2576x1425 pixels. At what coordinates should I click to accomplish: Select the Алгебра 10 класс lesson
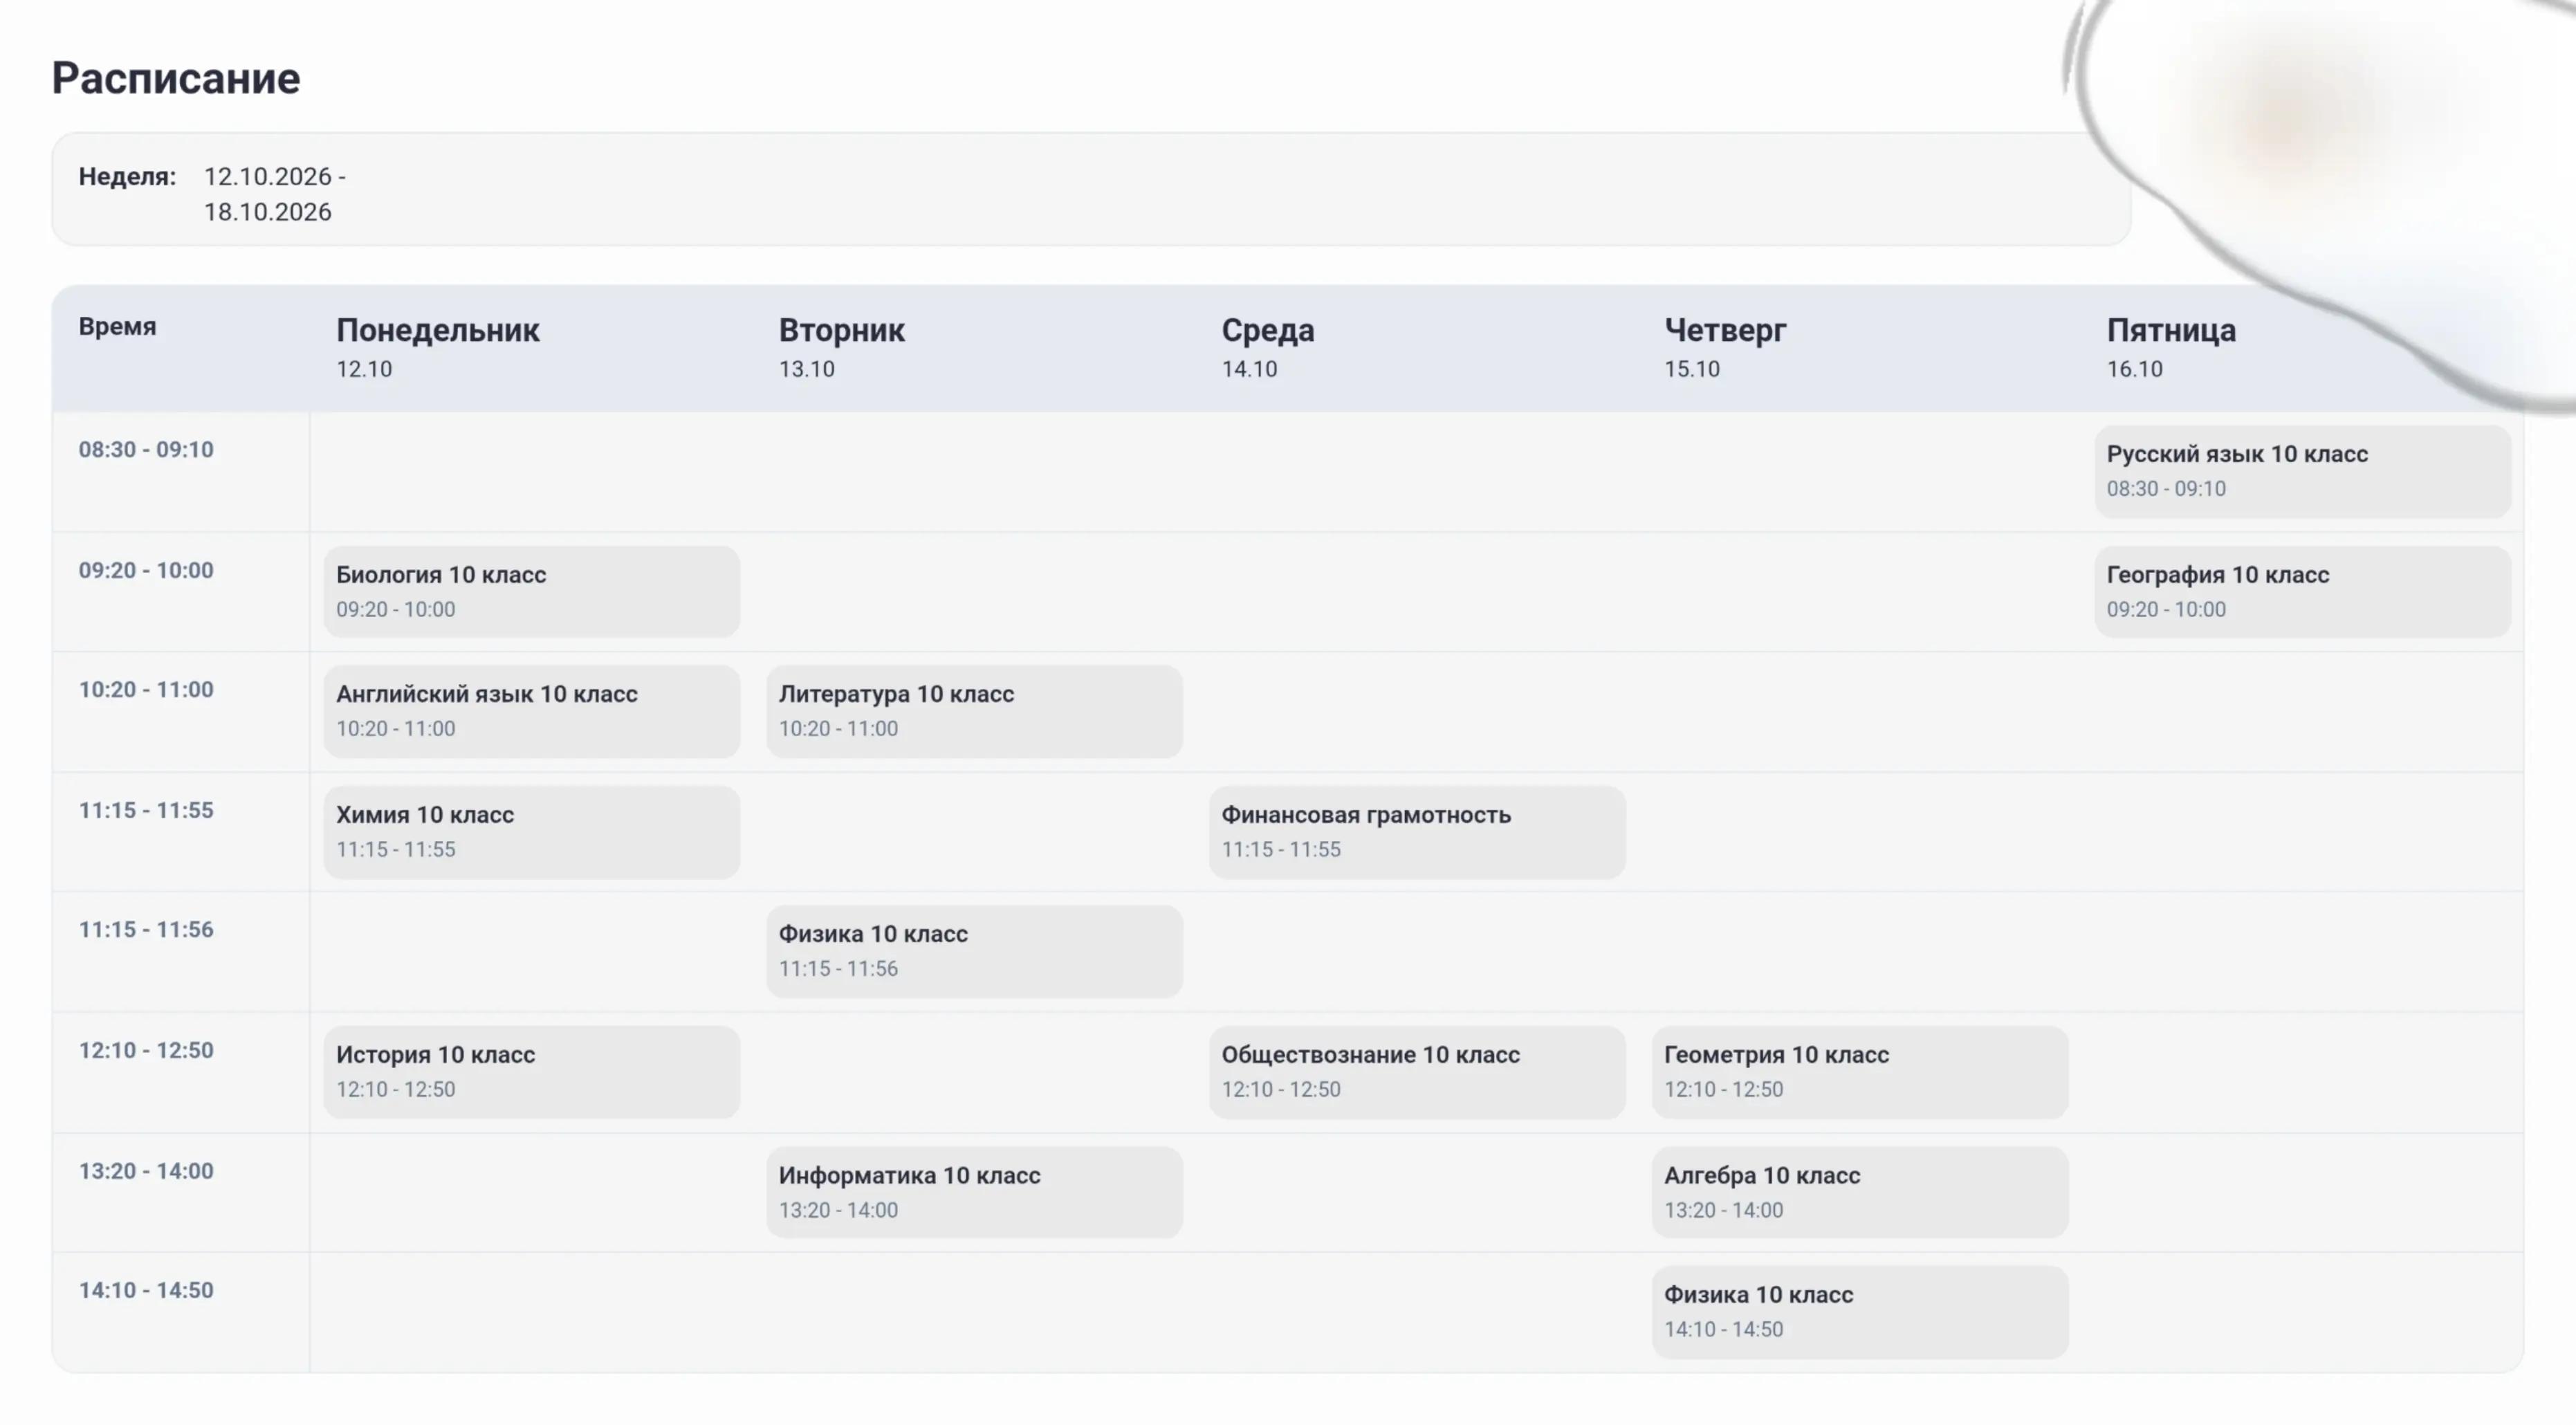click(1860, 1192)
